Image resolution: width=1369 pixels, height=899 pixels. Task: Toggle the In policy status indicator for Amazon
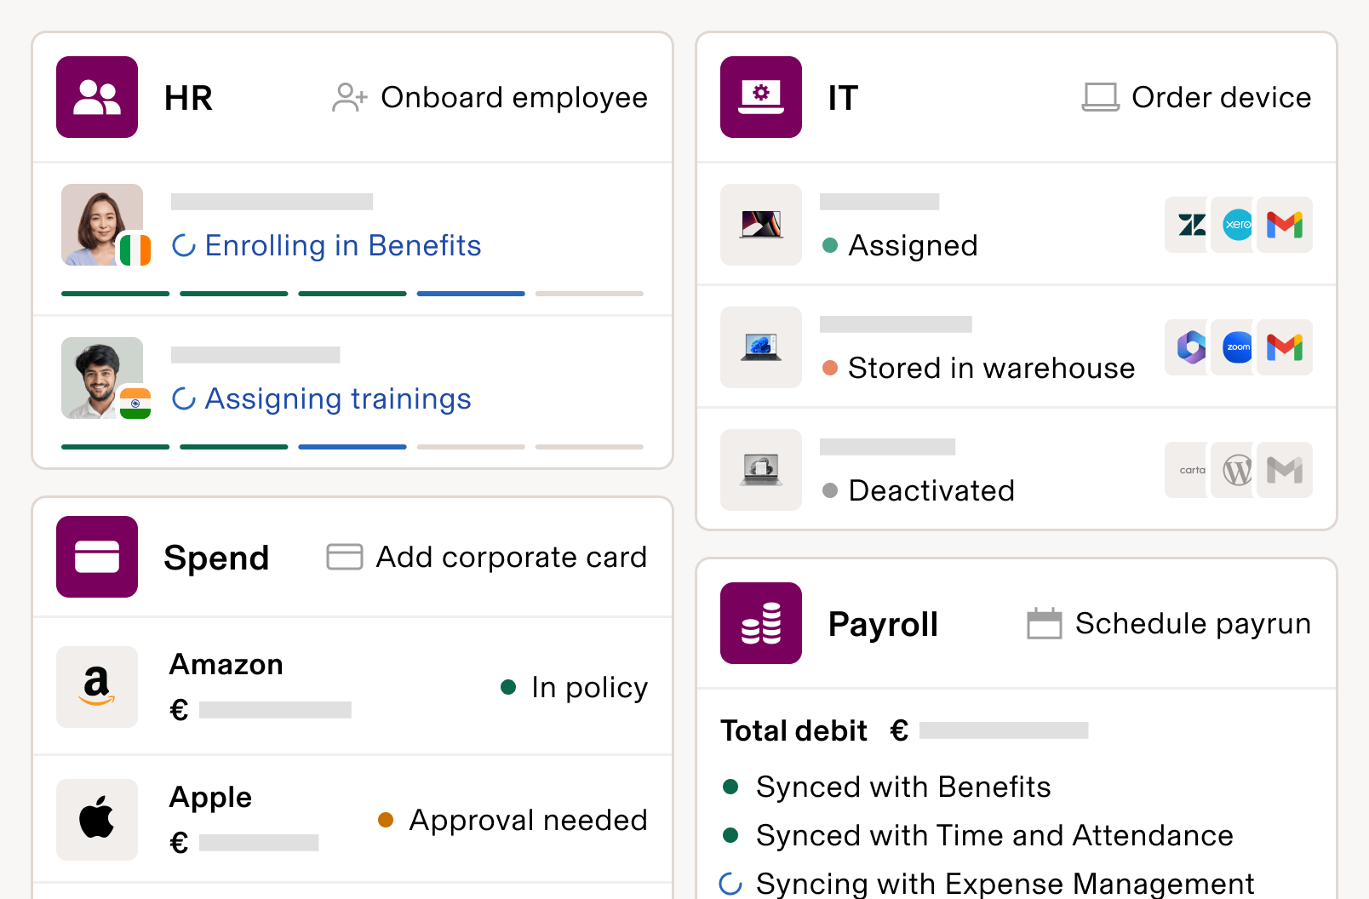(x=510, y=685)
